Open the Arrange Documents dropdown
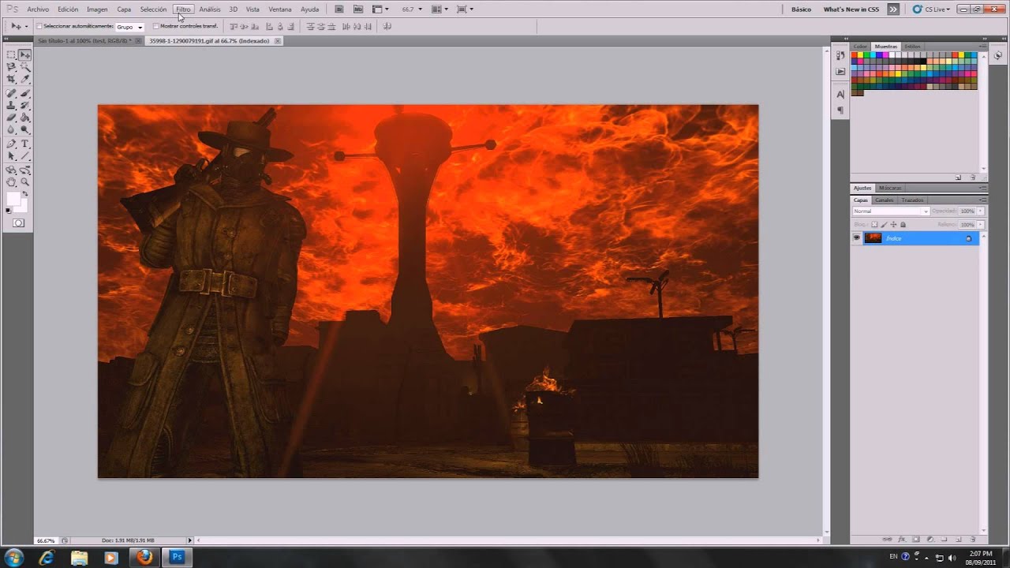Viewport: 1010px width, 568px height. tap(438, 9)
